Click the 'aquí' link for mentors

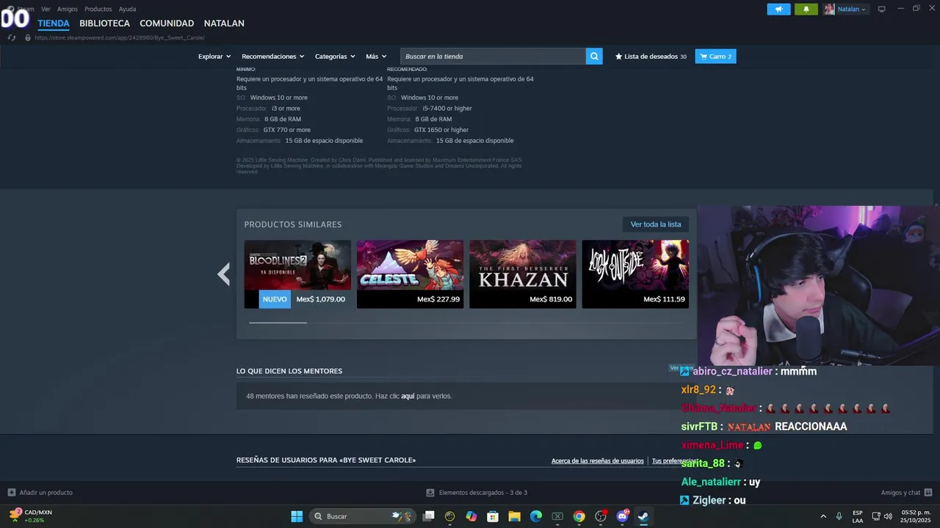pyautogui.click(x=408, y=396)
